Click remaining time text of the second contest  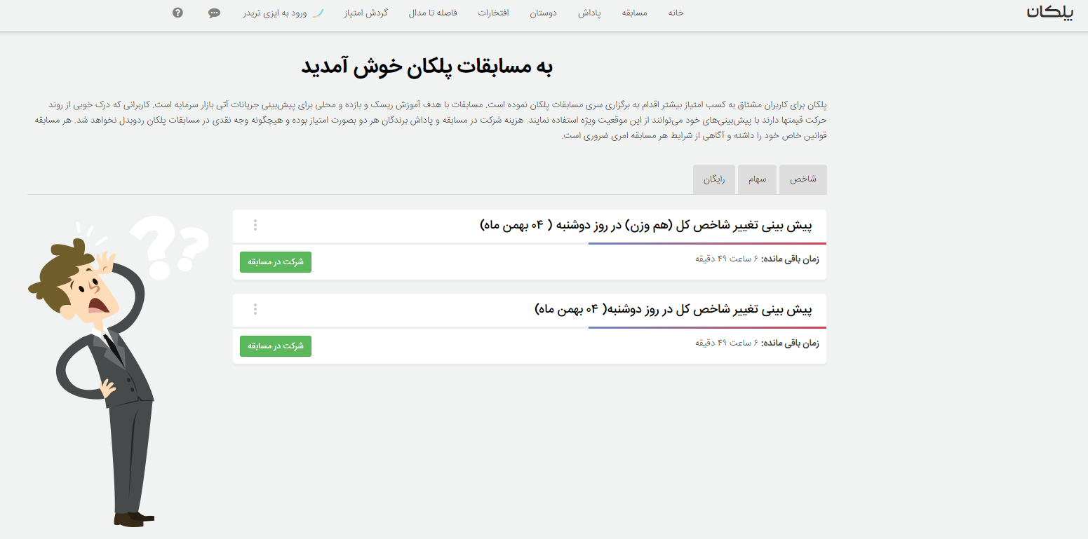click(757, 343)
